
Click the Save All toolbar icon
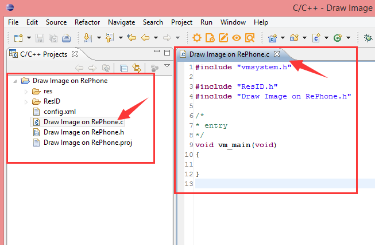click(53, 38)
